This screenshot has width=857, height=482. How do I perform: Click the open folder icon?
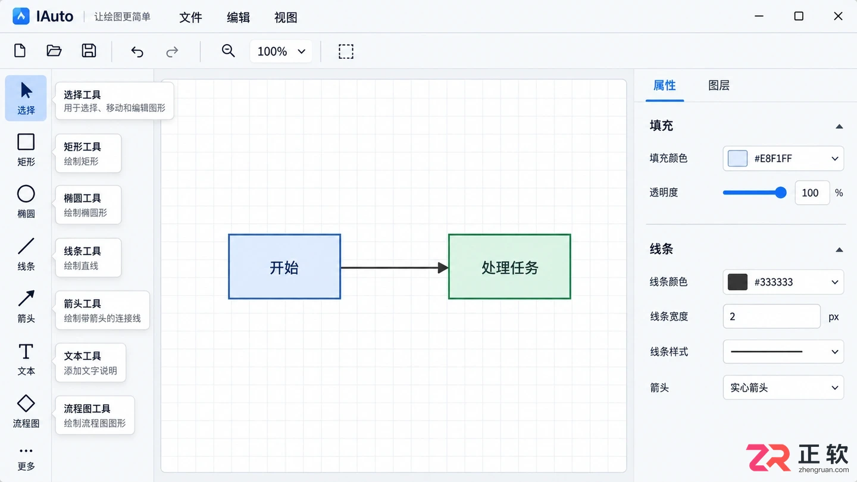pyautogui.click(x=54, y=51)
